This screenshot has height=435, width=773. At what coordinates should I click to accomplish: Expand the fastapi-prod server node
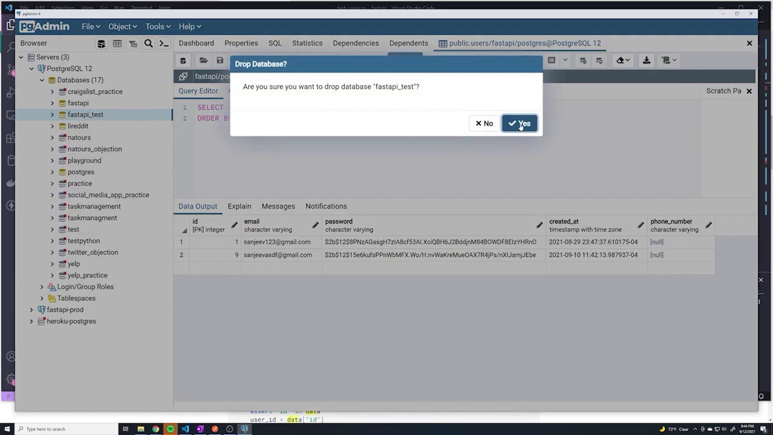click(31, 310)
